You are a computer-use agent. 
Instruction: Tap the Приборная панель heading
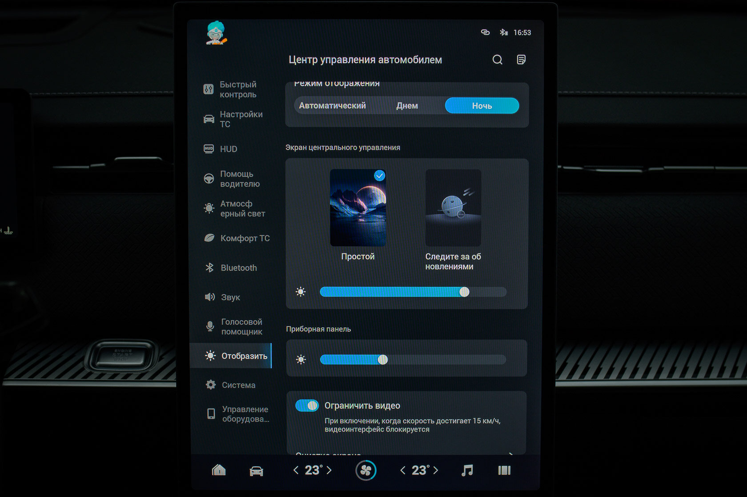[x=318, y=329]
